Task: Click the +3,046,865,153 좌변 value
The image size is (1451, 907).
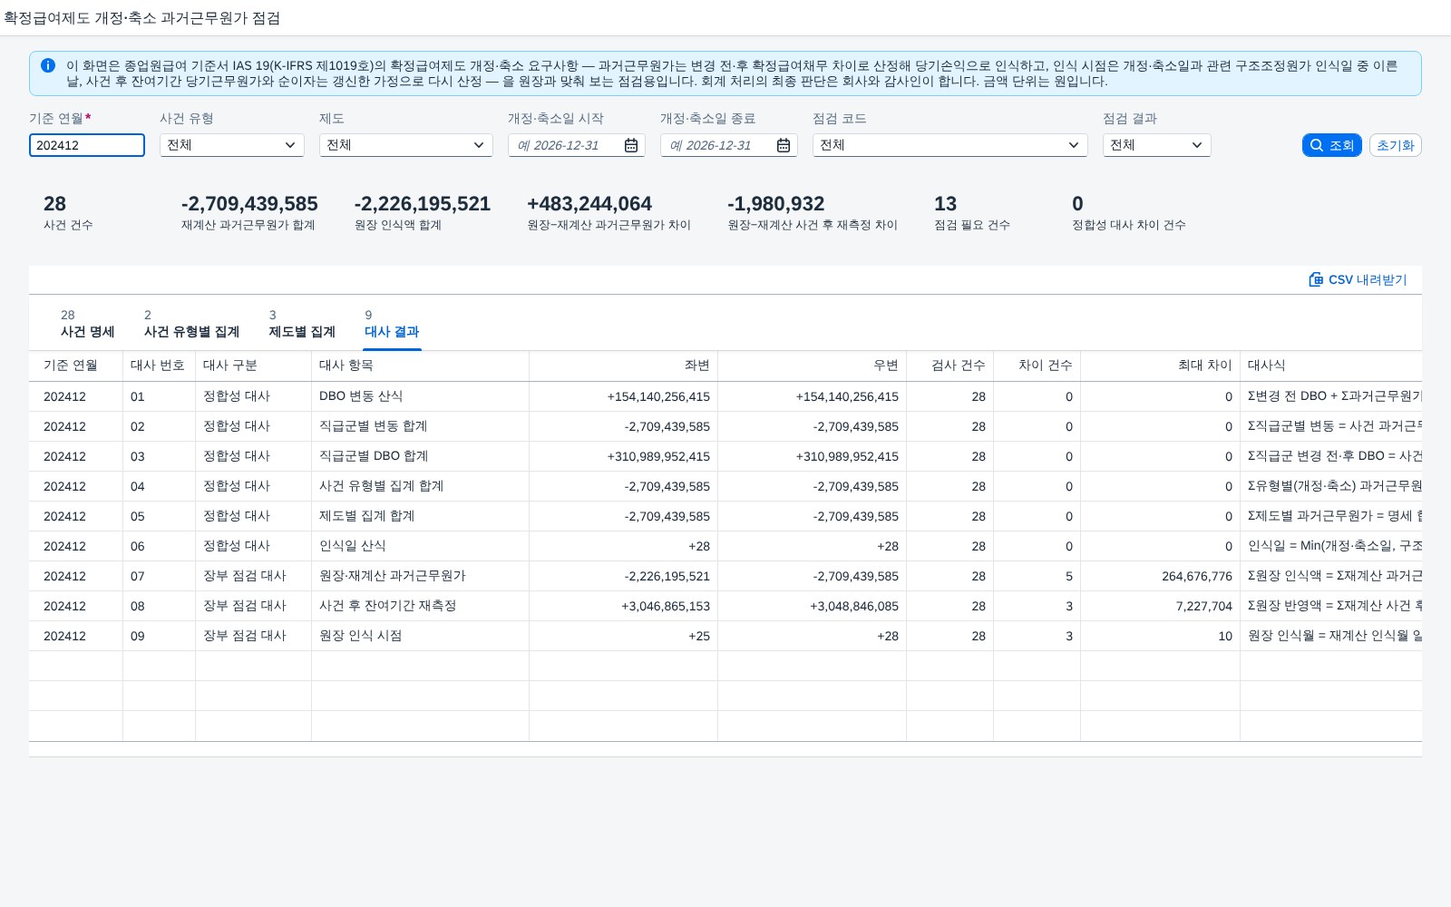Action: point(666,606)
